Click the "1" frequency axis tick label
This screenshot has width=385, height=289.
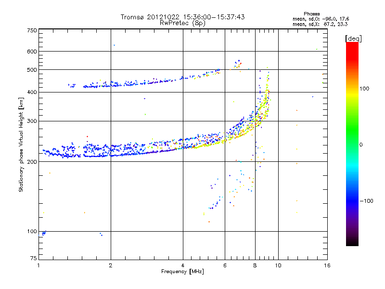pos(38,265)
